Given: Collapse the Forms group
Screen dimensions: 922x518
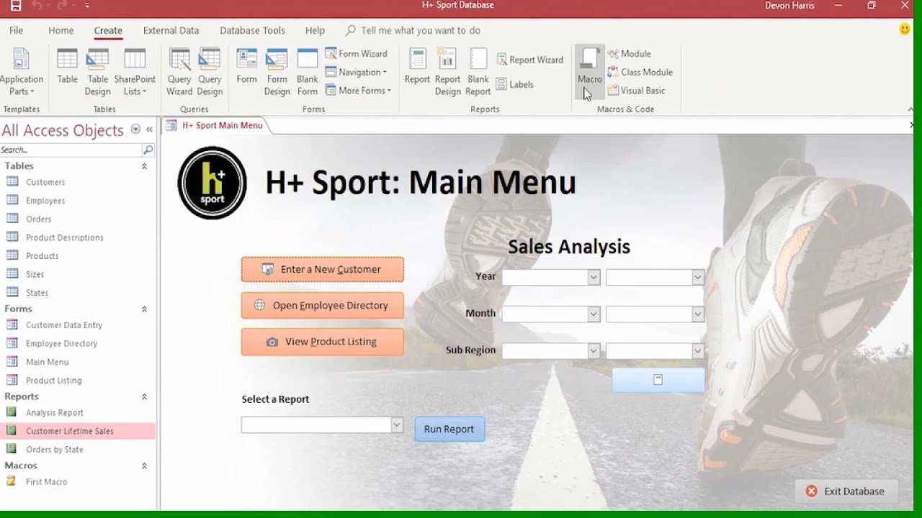Looking at the screenshot, I should (x=144, y=309).
